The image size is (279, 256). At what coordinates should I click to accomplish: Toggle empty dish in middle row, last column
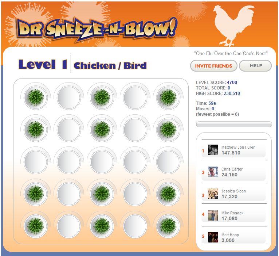tap(168, 162)
